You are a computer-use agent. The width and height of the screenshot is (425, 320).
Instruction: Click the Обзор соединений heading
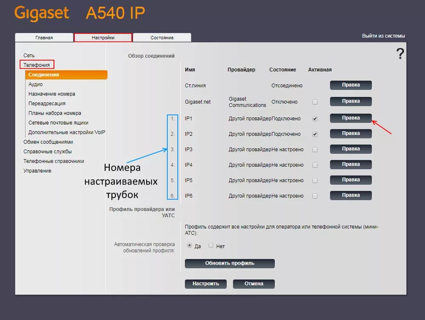151,56
